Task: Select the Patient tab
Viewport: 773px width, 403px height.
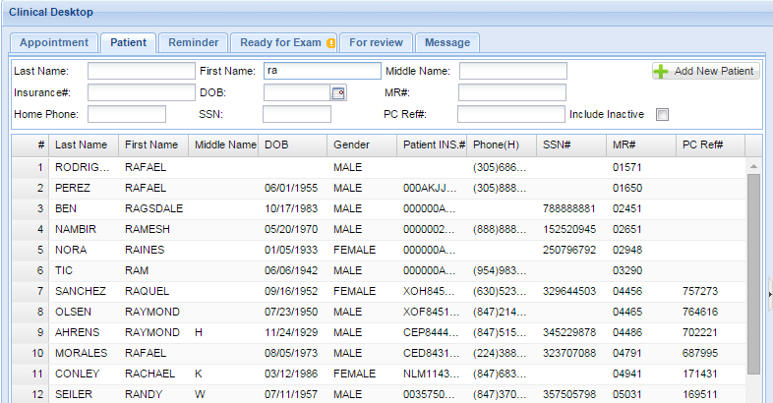Action: (128, 43)
